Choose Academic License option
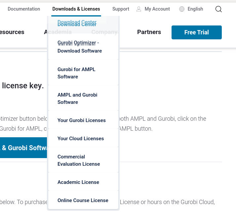This screenshot has height=212, width=236. (x=78, y=182)
